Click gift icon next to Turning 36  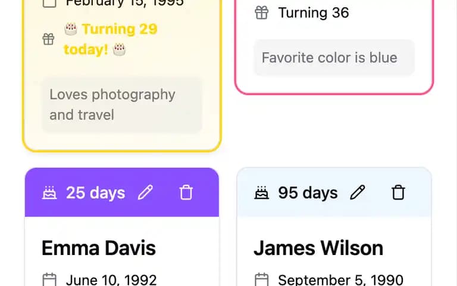click(261, 13)
